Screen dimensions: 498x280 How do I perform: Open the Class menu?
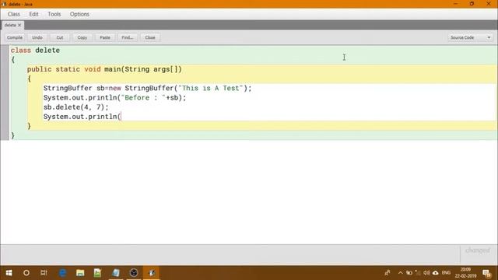pyautogui.click(x=14, y=14)
